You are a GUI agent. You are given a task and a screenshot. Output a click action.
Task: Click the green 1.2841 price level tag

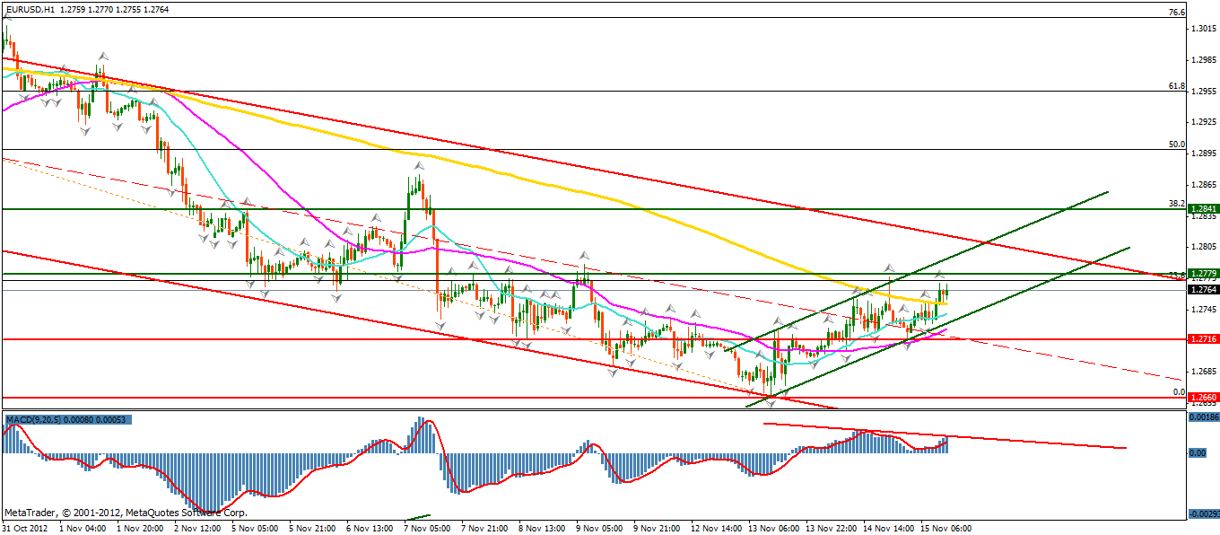click(x=1202, y=208)
